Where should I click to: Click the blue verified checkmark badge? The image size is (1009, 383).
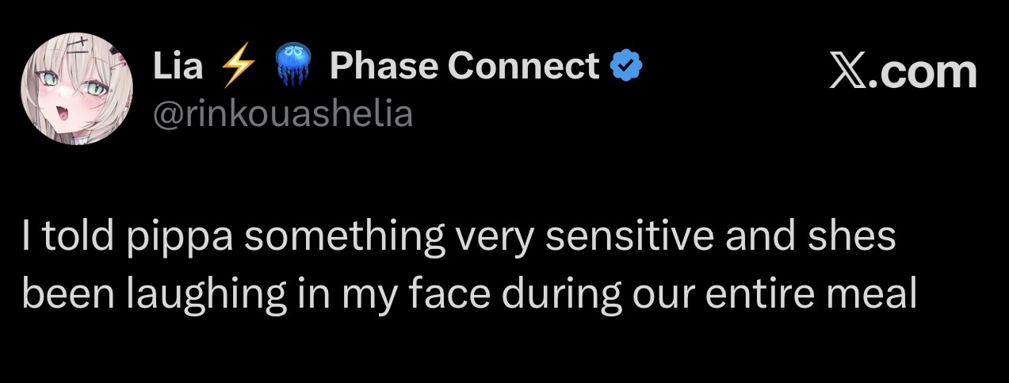[626, 67]
